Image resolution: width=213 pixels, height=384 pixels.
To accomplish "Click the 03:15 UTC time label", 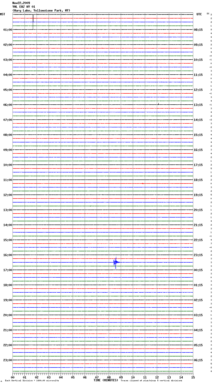I will pyautogui.click(x=198, y=315).
